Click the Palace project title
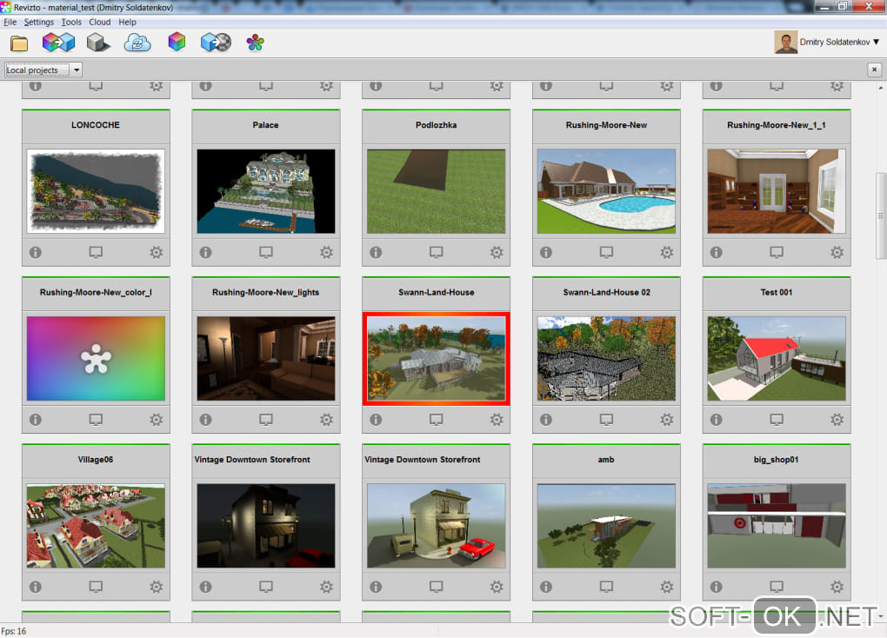Viewport: 887px width, 638px height. [266, 125]
